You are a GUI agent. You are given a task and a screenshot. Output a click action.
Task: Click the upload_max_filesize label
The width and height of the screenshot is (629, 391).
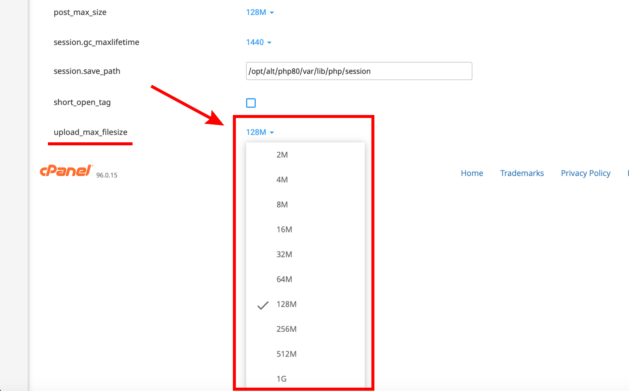coord(91,132)
